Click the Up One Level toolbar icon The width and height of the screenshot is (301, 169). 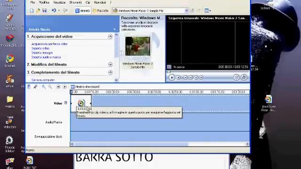[192, 10]
